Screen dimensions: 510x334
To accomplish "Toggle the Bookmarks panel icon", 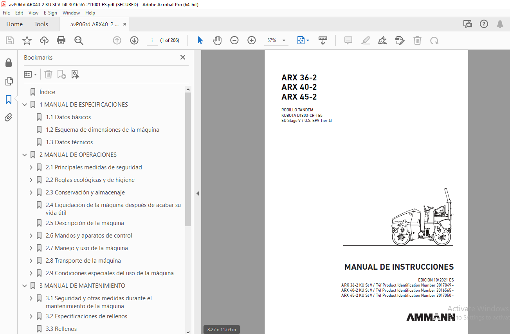I will click(9, 100).
